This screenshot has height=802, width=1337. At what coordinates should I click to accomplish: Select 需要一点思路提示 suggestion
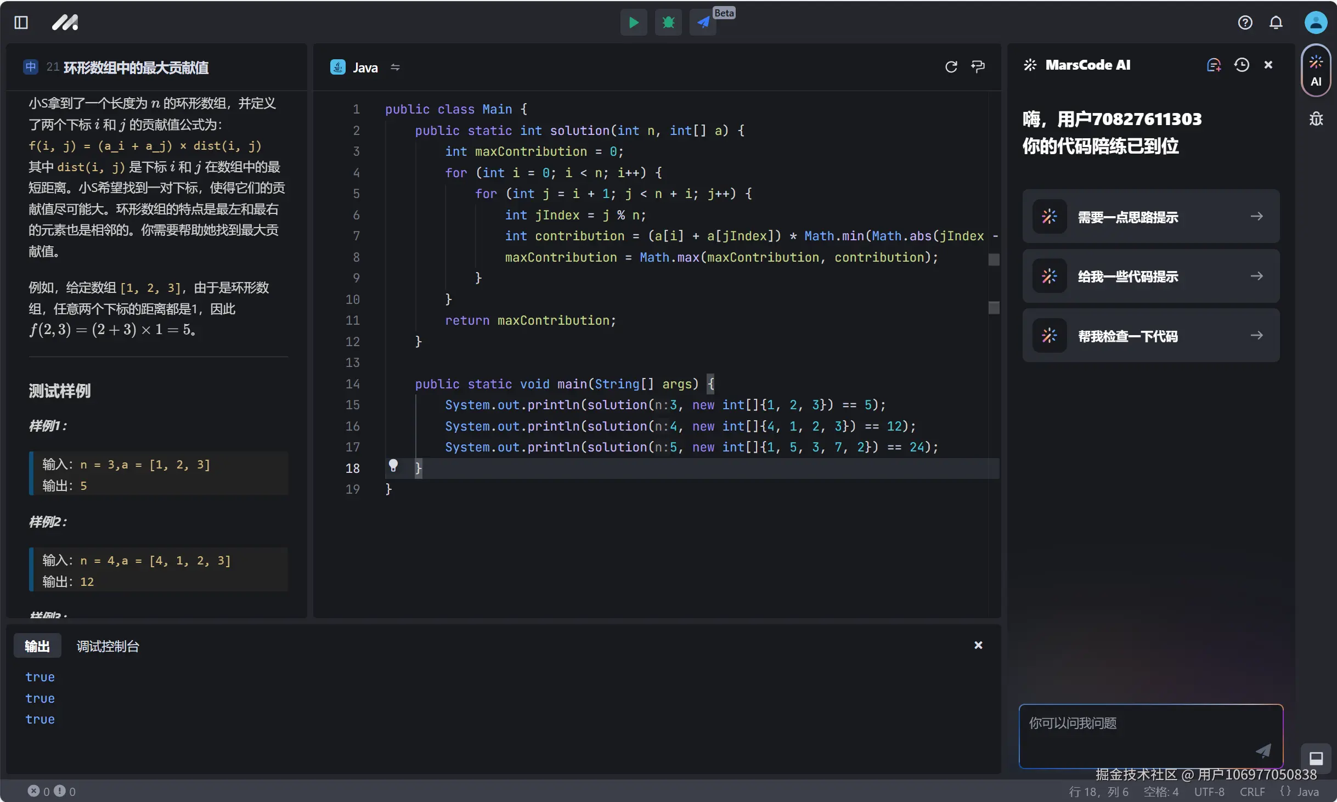pos(1150,217)
